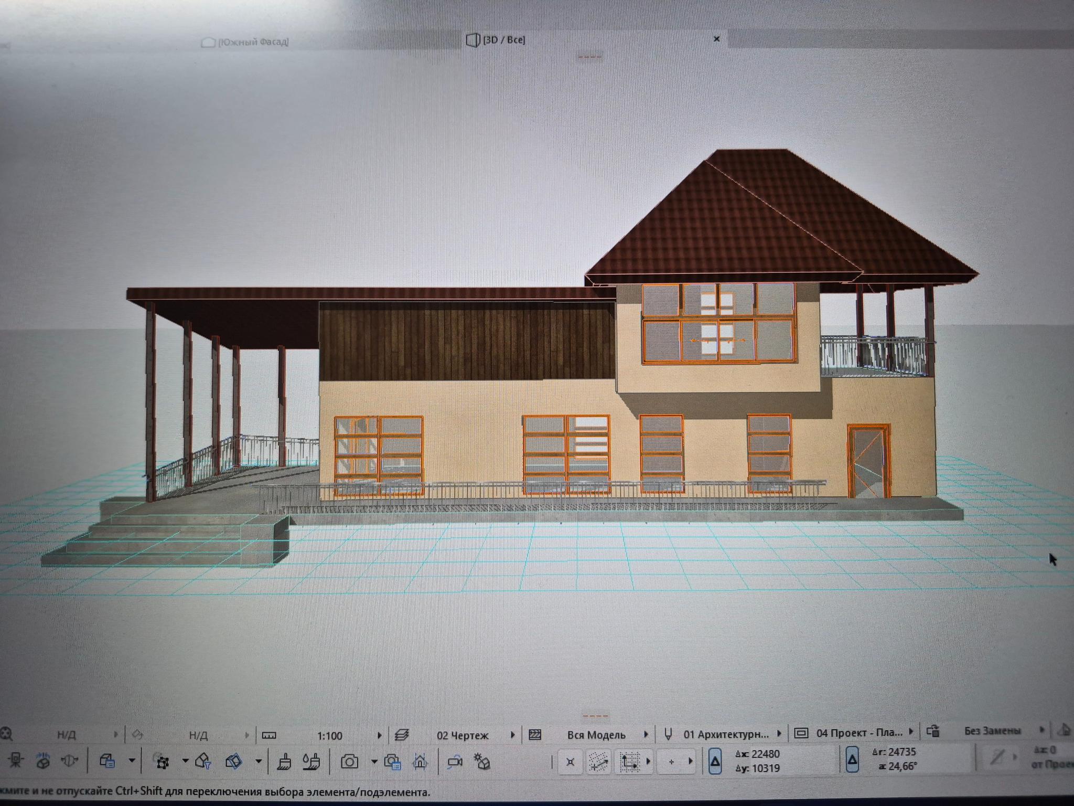Toggle relative polar Δr coordinate button
Image resolution: width=1074 pixels, height=806 pixels.
coord(852,760)
